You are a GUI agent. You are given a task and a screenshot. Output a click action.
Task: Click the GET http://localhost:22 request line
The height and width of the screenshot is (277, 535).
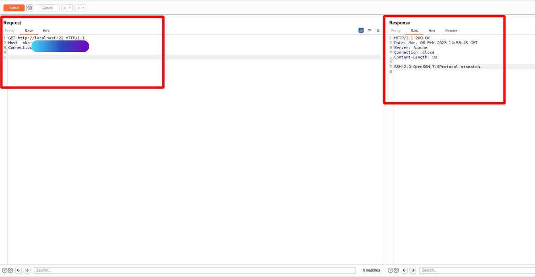46,38
